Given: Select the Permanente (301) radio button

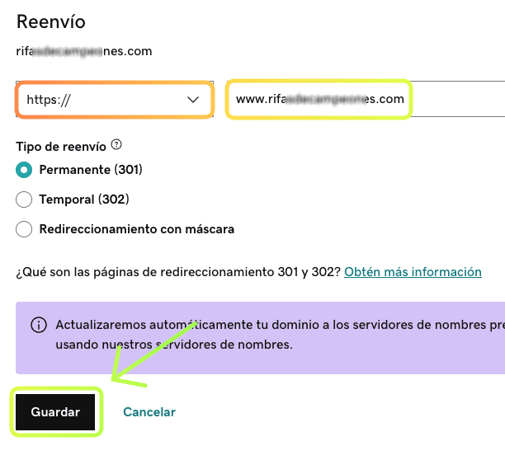Looking at the screenshot, I should click(24, 170).
